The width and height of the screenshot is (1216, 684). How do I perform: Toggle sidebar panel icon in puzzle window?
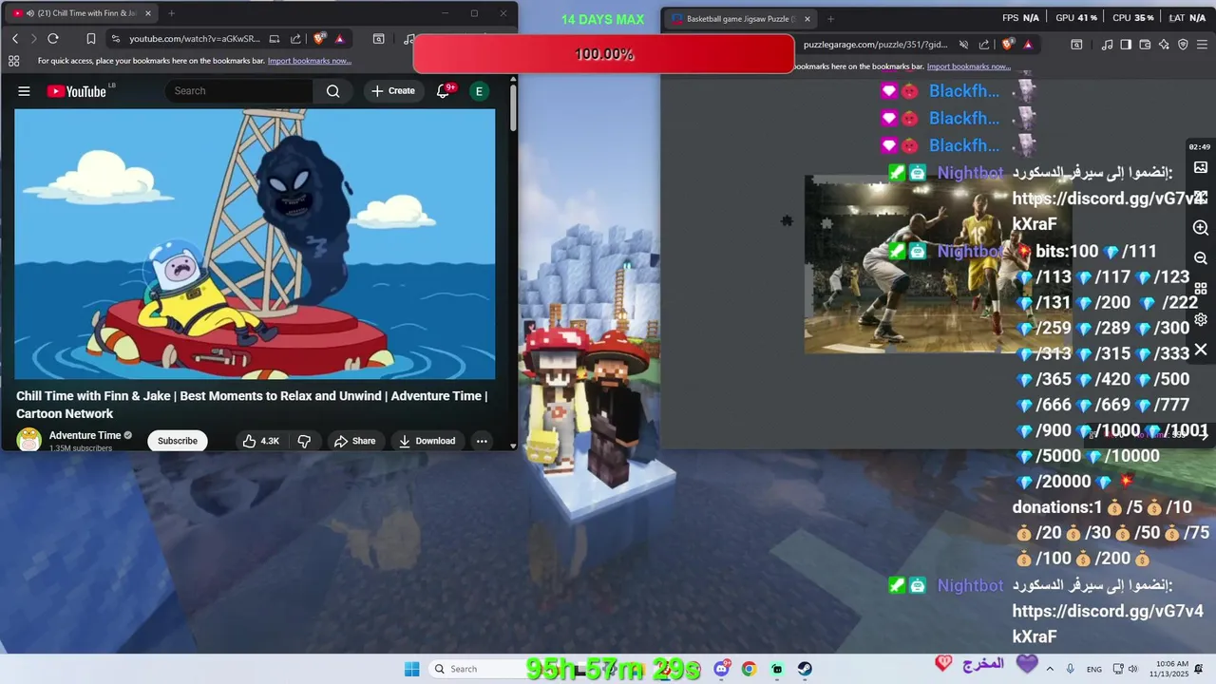[x=1126, y=45]
